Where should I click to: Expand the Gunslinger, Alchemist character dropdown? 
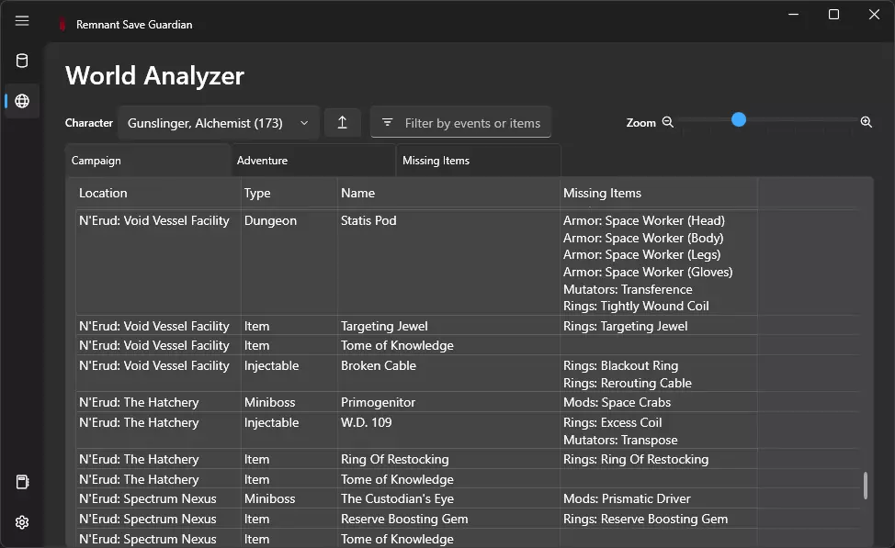tap(218, 123)
